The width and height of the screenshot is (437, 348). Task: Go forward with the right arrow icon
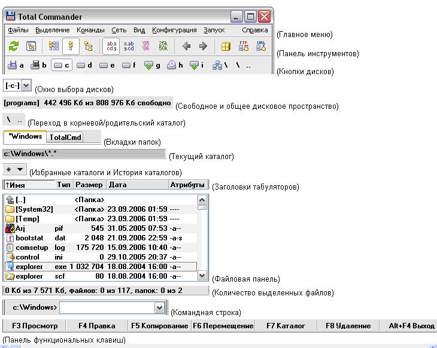click(203, 46)
